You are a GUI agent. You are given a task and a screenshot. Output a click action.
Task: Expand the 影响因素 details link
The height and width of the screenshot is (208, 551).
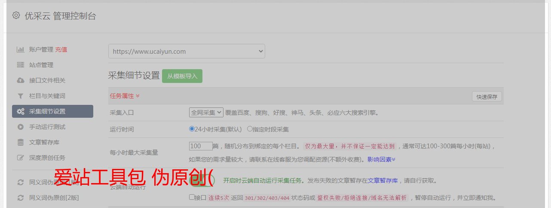381,159
